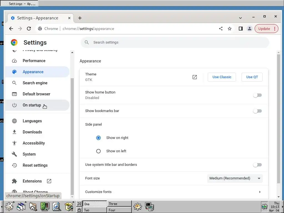Screen dimensions: 284x213
Task: Expand Customize fonts arrow
Action: click(260, 192)
